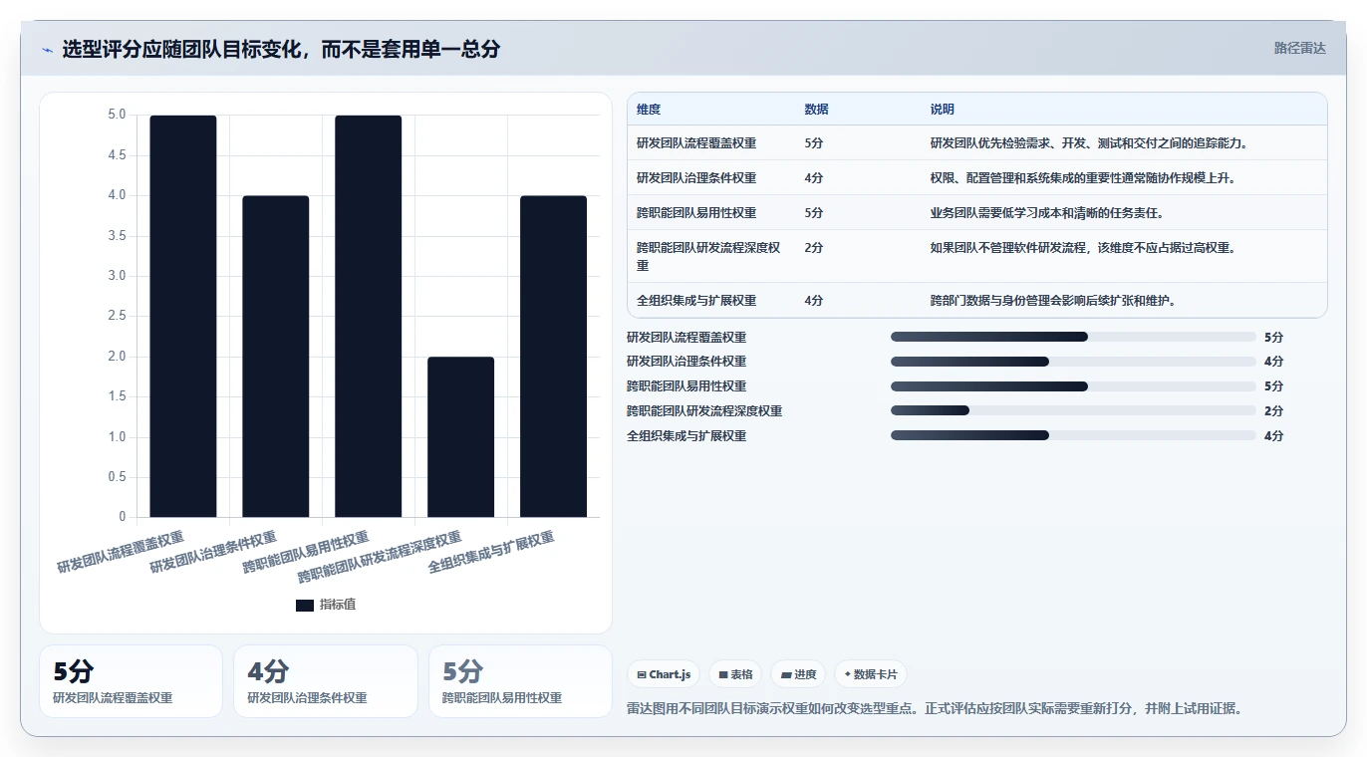This screenshot has width=1367, height=757.
Task: Click the 5.0 y-axis label
Action: coord(117,116)
